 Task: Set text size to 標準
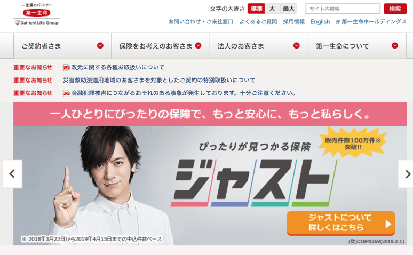point(256,9)
